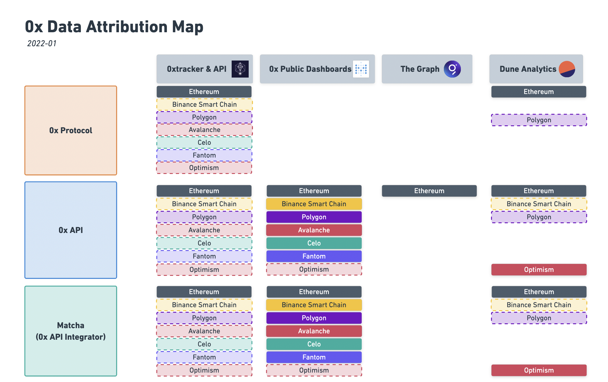Click the Dune Analytics column header
Image resolution: width=608 pixels, height=382 pixels.
[x=536, y=69]
